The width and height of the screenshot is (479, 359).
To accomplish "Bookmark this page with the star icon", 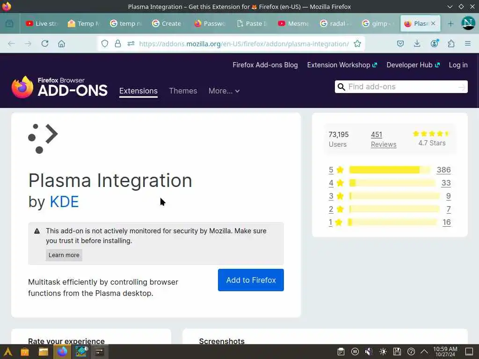I will 357,43.
